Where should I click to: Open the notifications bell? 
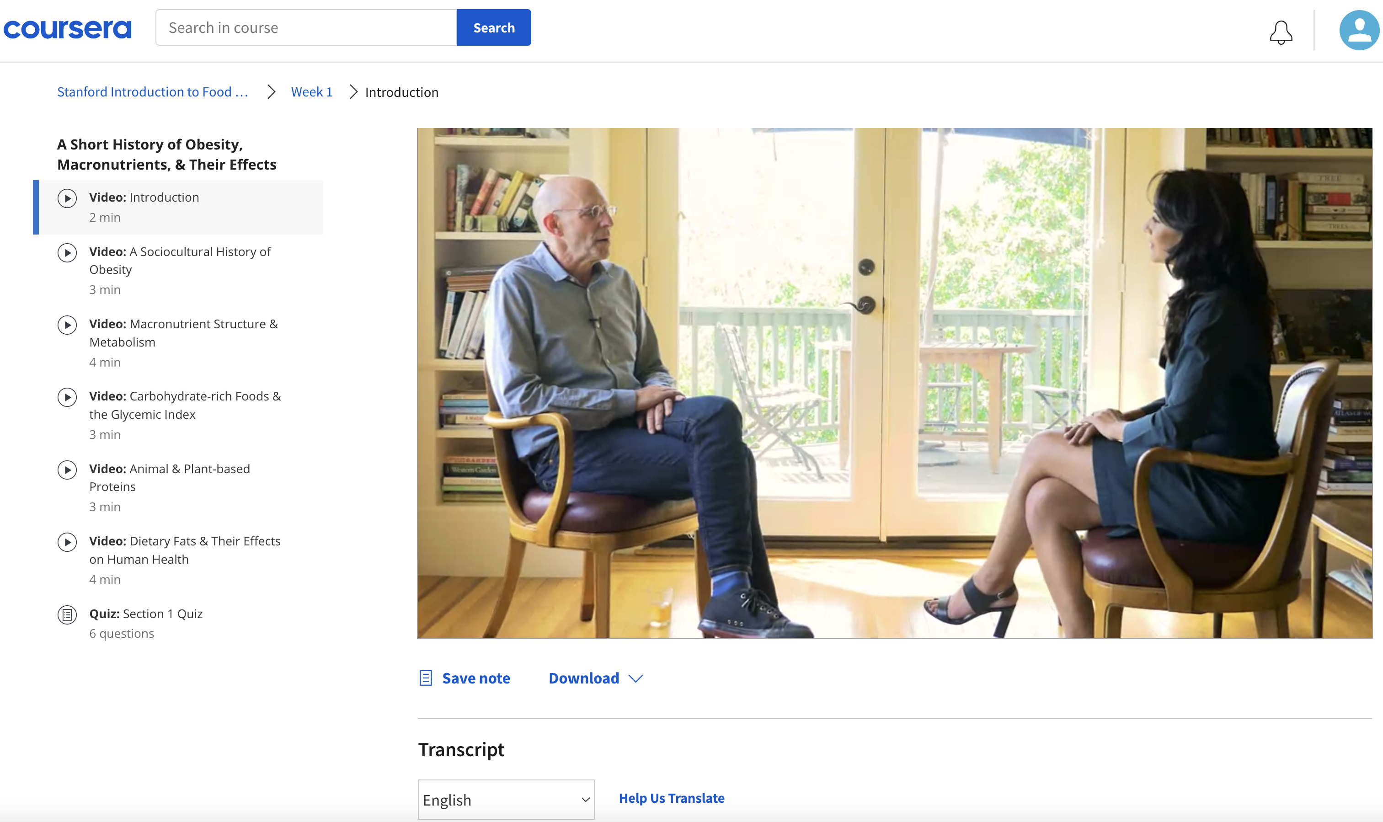point(1280,32)
